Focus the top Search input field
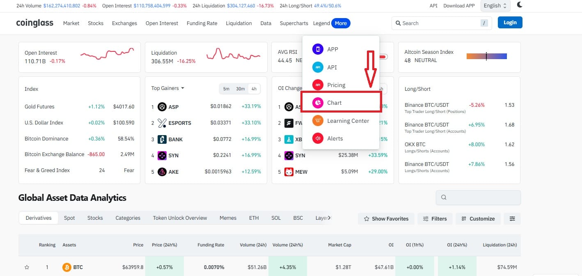Image resolution: width=582 pixels, height=276 pixels. coord(442,23)
